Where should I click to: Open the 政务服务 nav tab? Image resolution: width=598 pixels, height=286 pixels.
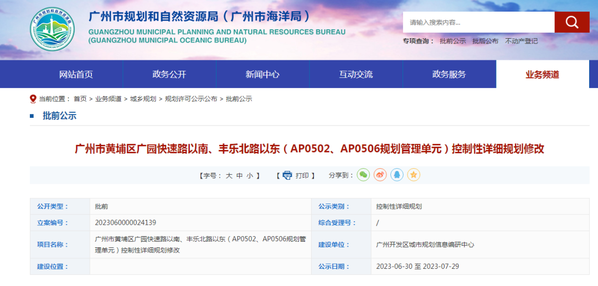coord(449,74)
